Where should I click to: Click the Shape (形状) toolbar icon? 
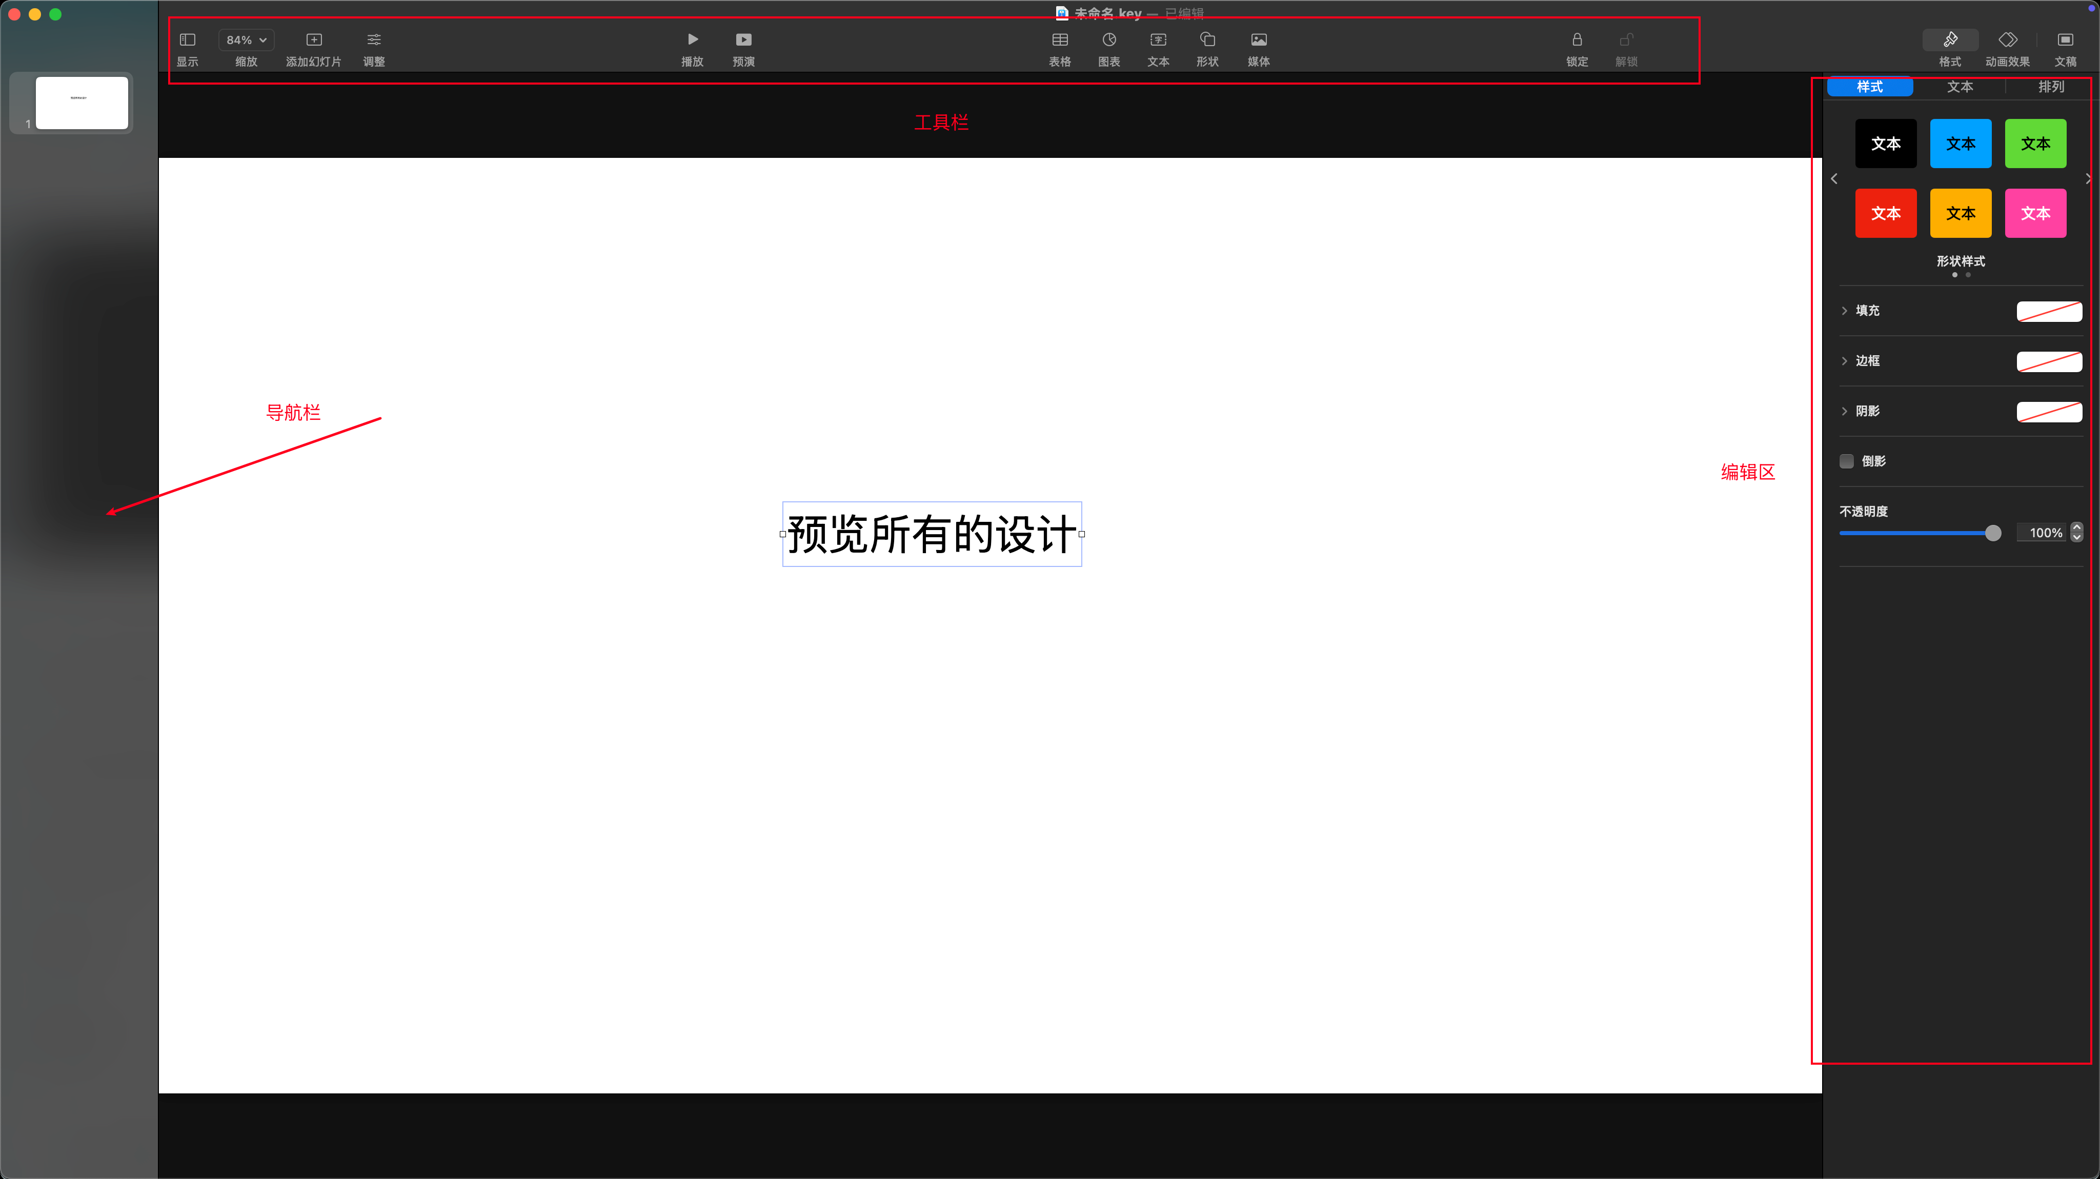(1207, 40)
